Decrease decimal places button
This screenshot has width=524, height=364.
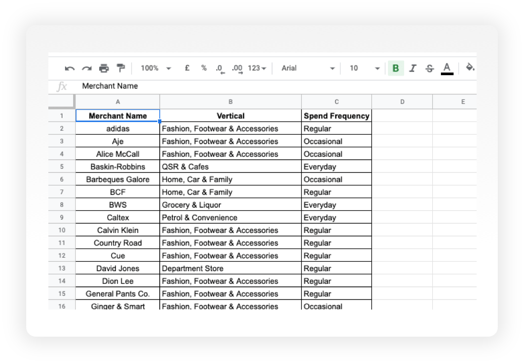(x=220, y=69)
